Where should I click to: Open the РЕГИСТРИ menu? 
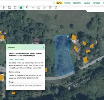coord(77,3)
